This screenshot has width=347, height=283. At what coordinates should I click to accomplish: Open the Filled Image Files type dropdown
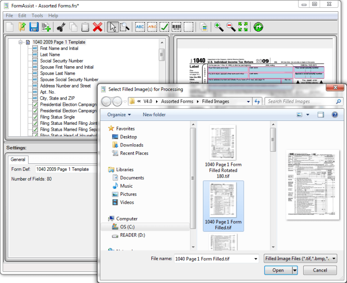tap(300, 258)
